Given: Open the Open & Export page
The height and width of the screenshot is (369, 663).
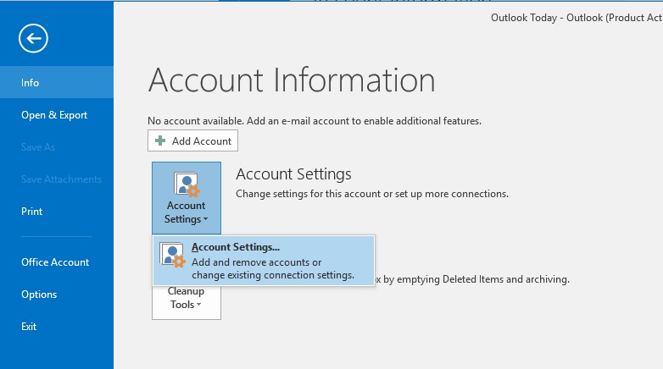Looking at the screenshot, I should (57, 115).
